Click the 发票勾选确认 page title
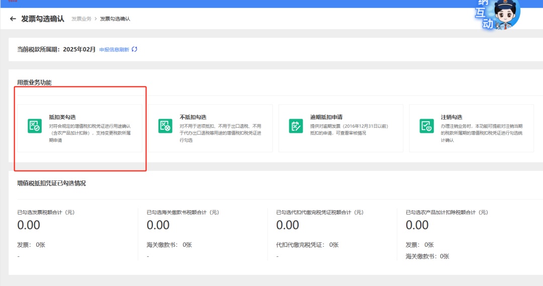543x286 pixels. [x=43, y=19]
